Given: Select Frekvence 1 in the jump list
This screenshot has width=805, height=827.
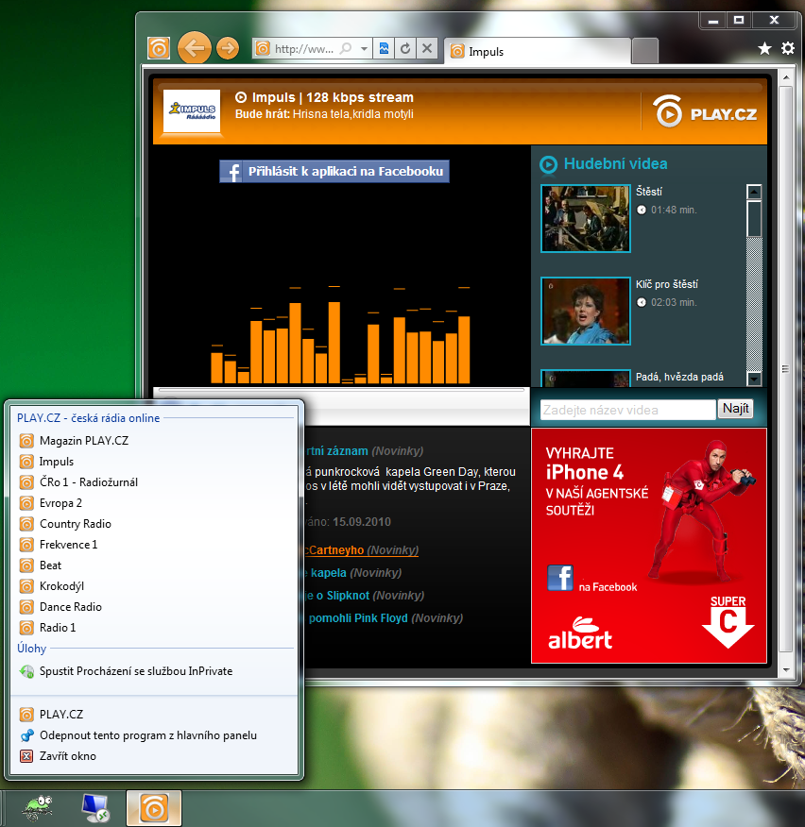Looking at the screenshot, I should (x=154, y=545).
